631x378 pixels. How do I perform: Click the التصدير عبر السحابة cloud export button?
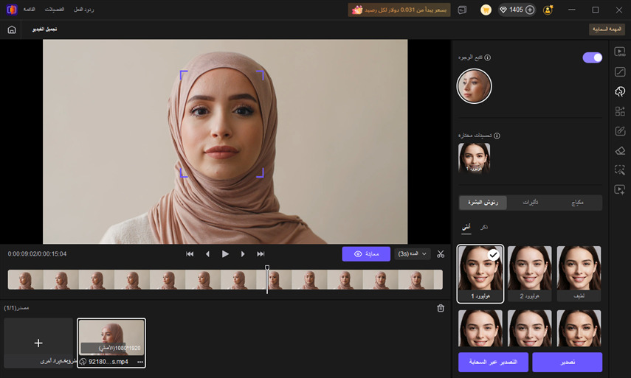pyautogui.click(x=494, y=363)
